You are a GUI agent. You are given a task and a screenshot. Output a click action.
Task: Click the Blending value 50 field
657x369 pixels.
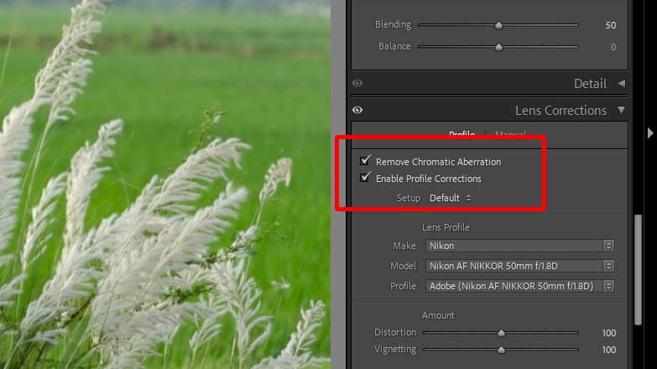point(611,25)
